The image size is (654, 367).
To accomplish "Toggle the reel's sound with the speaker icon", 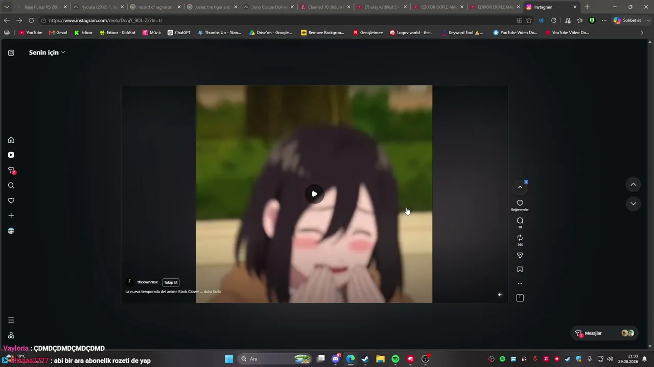I will [x=500, y=295].
